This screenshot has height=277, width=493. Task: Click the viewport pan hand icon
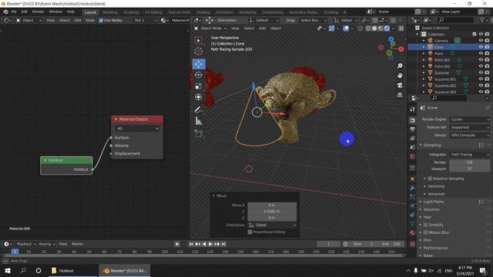pyautogui.click(x=400, y=75)
